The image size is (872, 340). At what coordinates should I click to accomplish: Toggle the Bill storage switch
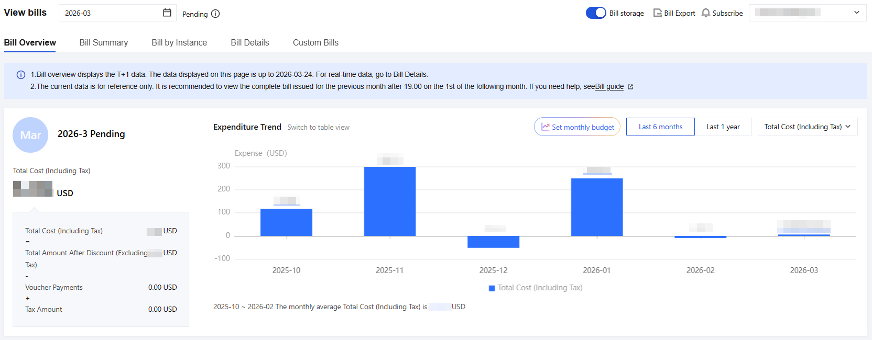point(596,13)
